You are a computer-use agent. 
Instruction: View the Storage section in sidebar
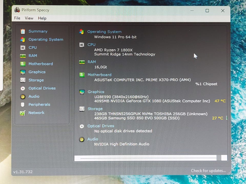36,80
